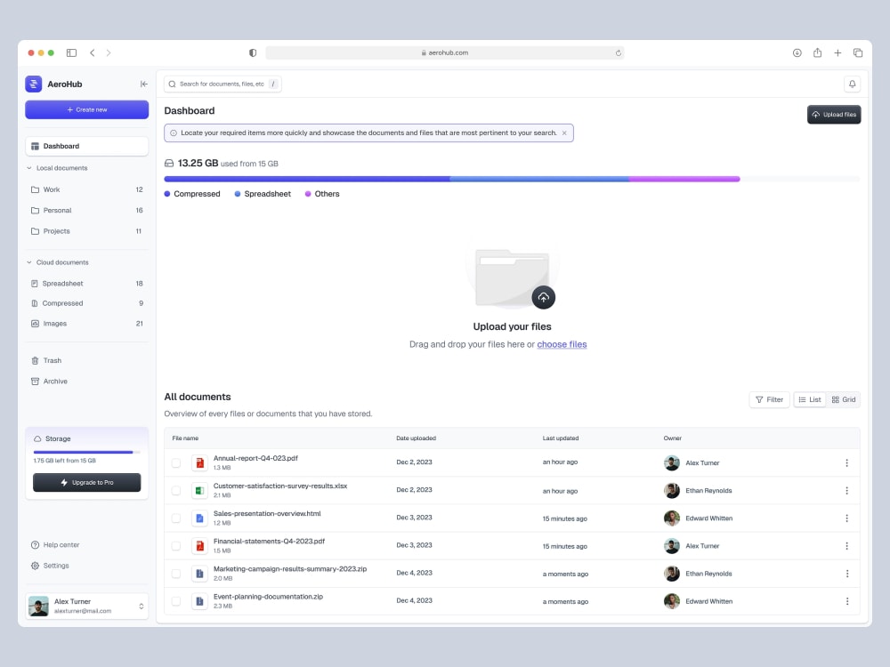
Task: Open the Archive section
Action: click(53, 381)
